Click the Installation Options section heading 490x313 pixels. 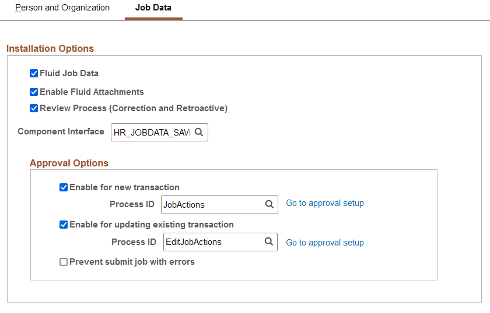click(50, 48)
